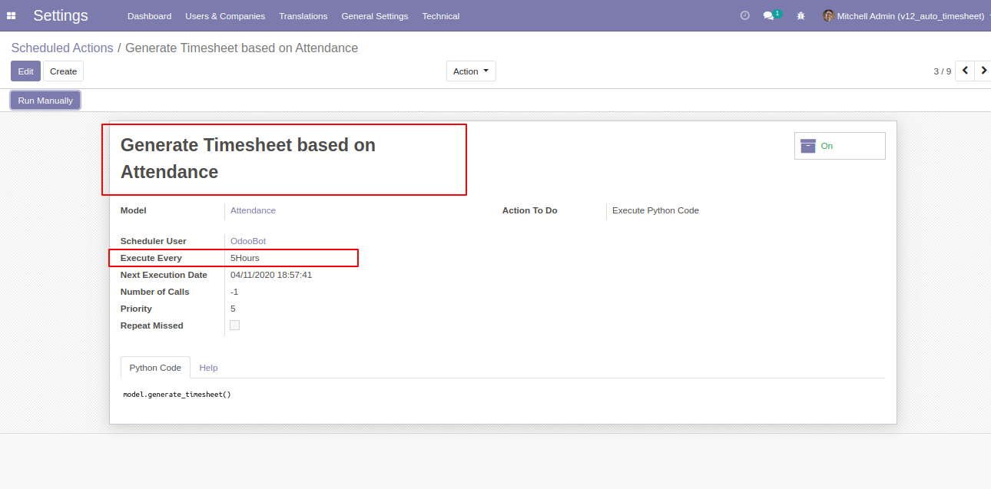Go to next record arrow
Screen dimensions: 991x489
(983, 71)
